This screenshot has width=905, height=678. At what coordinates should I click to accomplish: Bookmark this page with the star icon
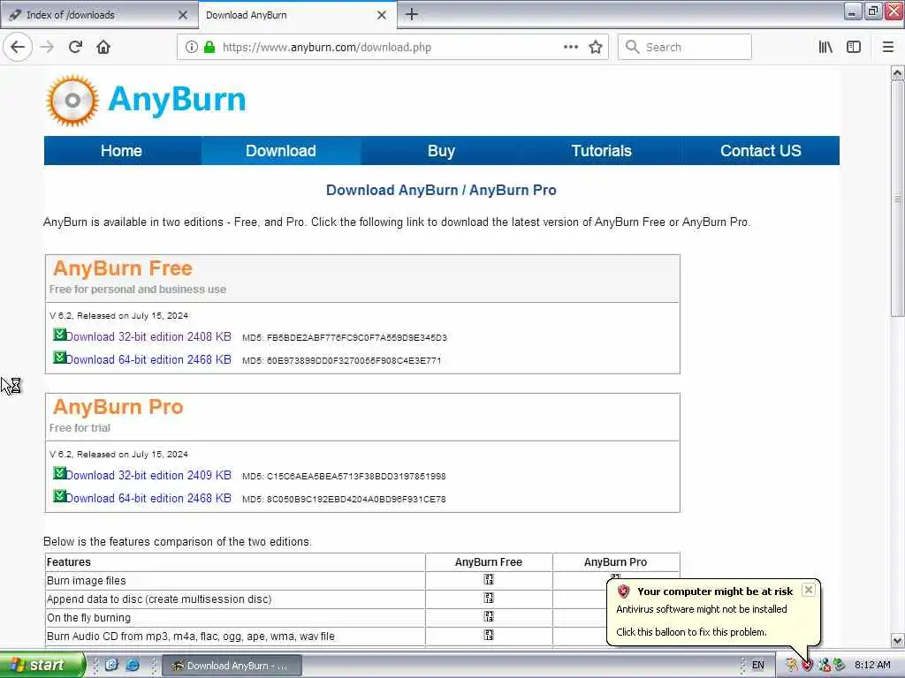point(596,48)
